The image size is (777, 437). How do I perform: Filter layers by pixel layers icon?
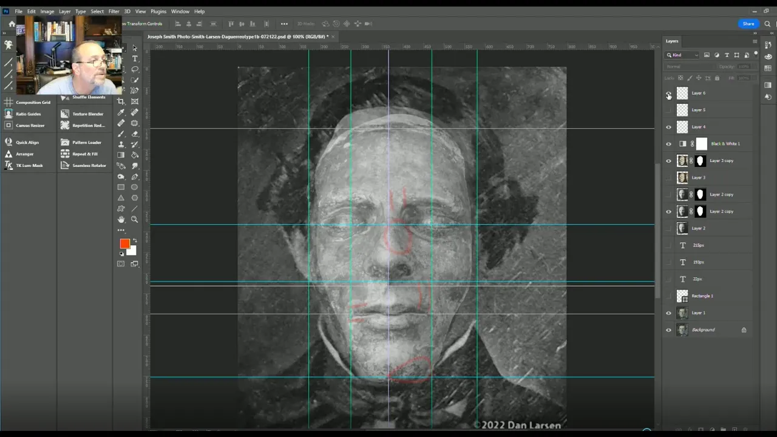(707, 55)
